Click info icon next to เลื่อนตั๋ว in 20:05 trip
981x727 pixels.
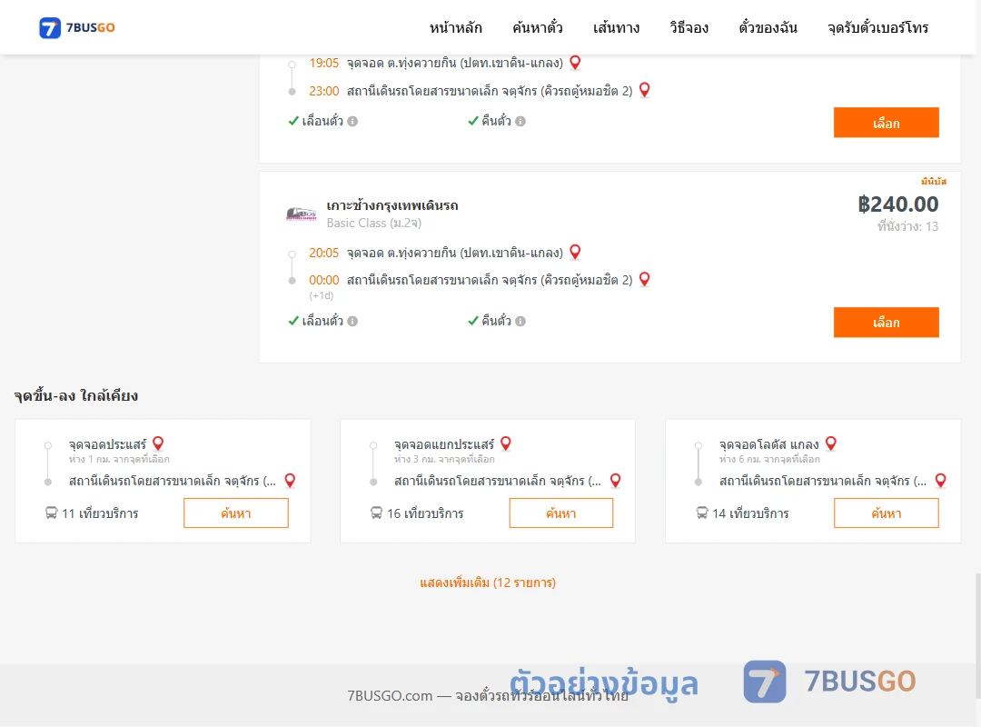coord(352,321)
